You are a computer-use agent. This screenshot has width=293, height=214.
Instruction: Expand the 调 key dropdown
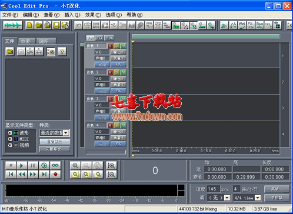tap(227, 198)
